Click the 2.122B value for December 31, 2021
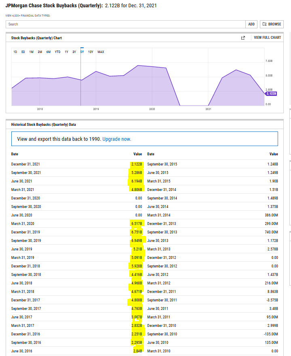 click(x=137, y=164)
